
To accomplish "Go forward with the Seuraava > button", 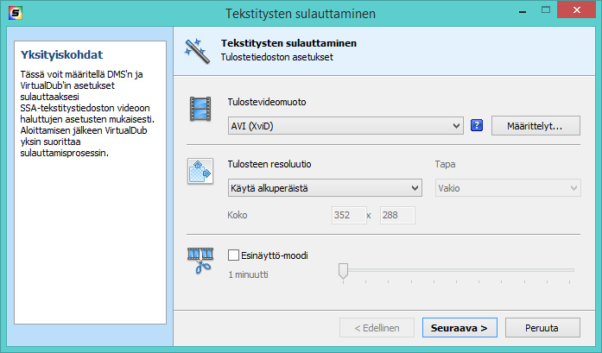I will (x=460, y=328).
